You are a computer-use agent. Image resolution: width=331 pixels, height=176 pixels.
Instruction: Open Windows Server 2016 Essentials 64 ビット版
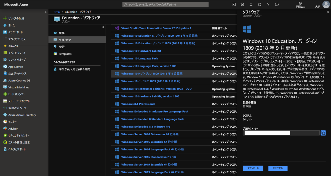149,142
